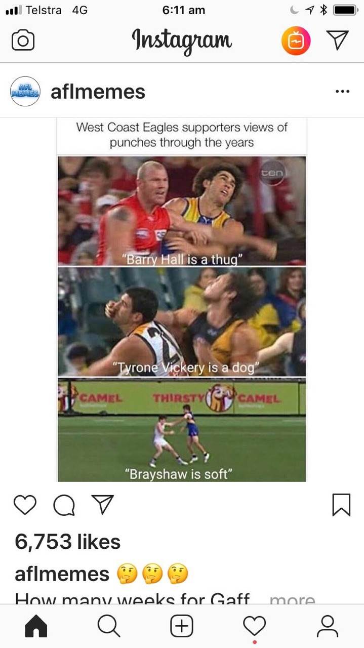Open direct messages paper plane icon
This screenshot has height=648, width=364.
point(337,40)
